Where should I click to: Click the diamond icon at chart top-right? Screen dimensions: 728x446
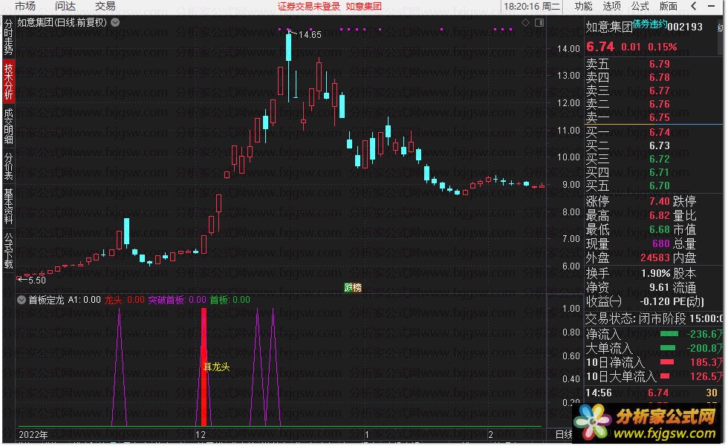tap(526, 23)
